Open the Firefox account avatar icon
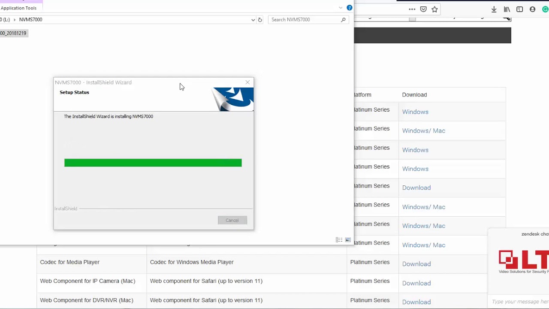The height and width of the screenshot is (309, 549). point(533,9)
